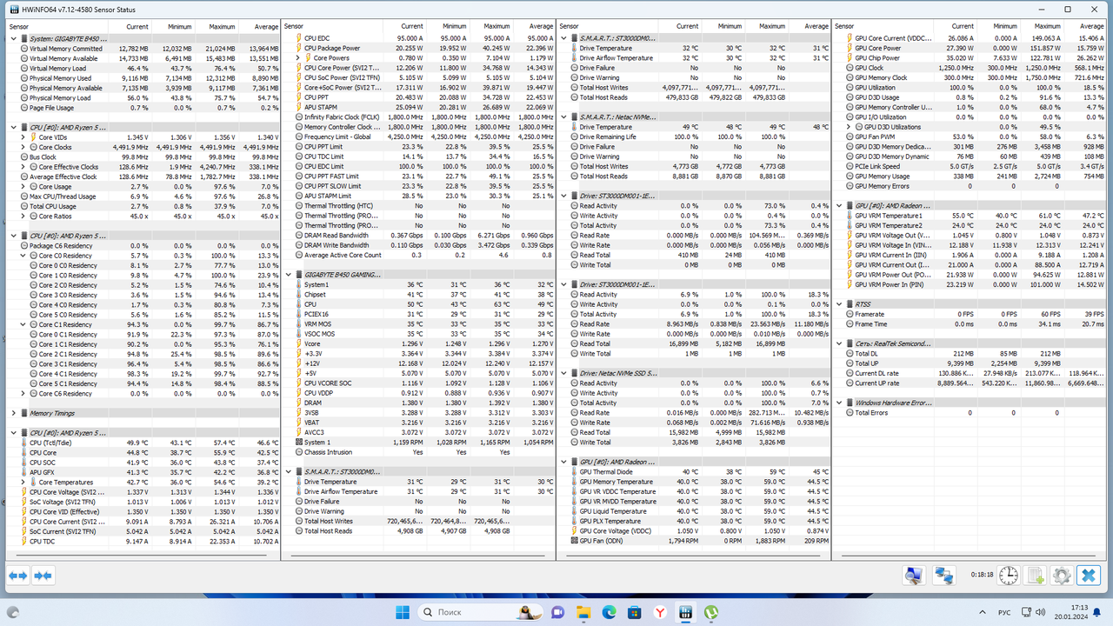Expand the Core Clocks row
1113x626 pixels.
tap(23, 147)
